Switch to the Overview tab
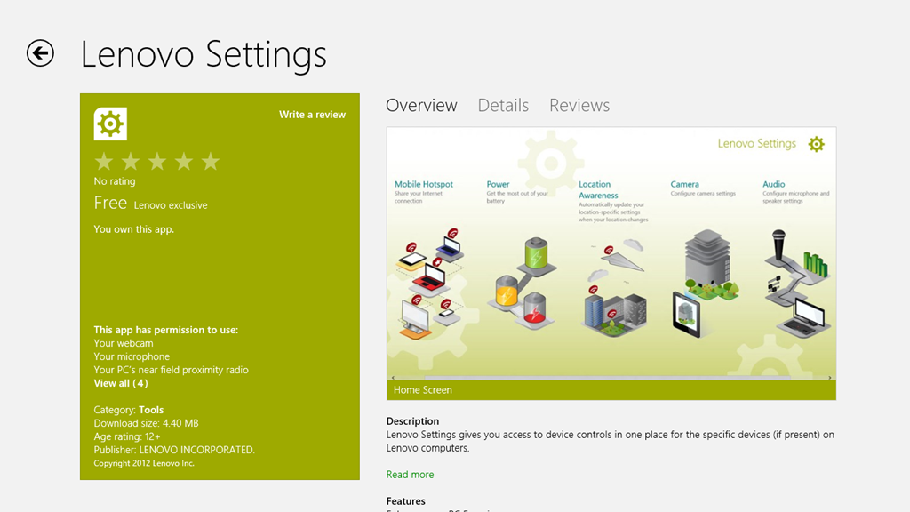This screenshot has width=910, height=512. click(421, 105)
